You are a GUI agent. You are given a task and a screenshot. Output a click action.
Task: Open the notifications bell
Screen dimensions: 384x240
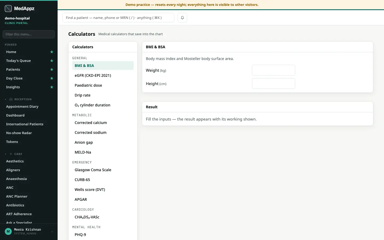click(x=182, y=18)
